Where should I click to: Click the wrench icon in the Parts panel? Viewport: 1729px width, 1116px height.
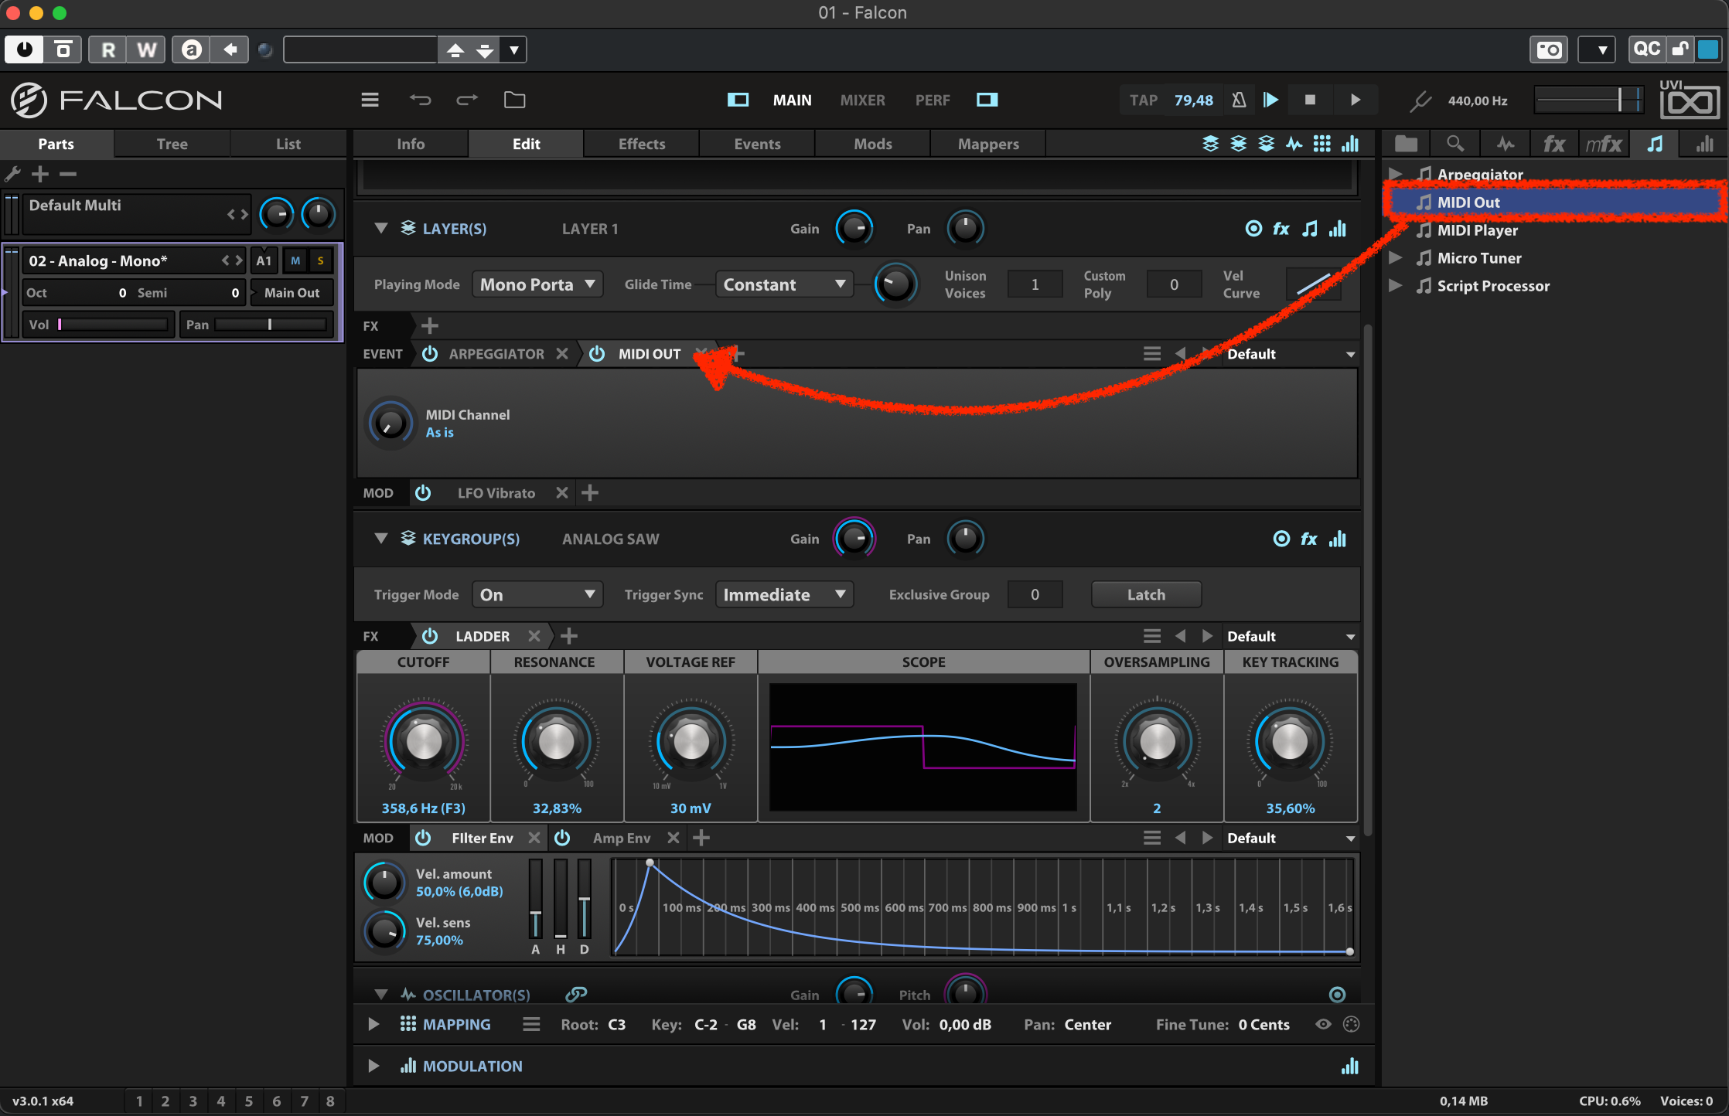12,174
